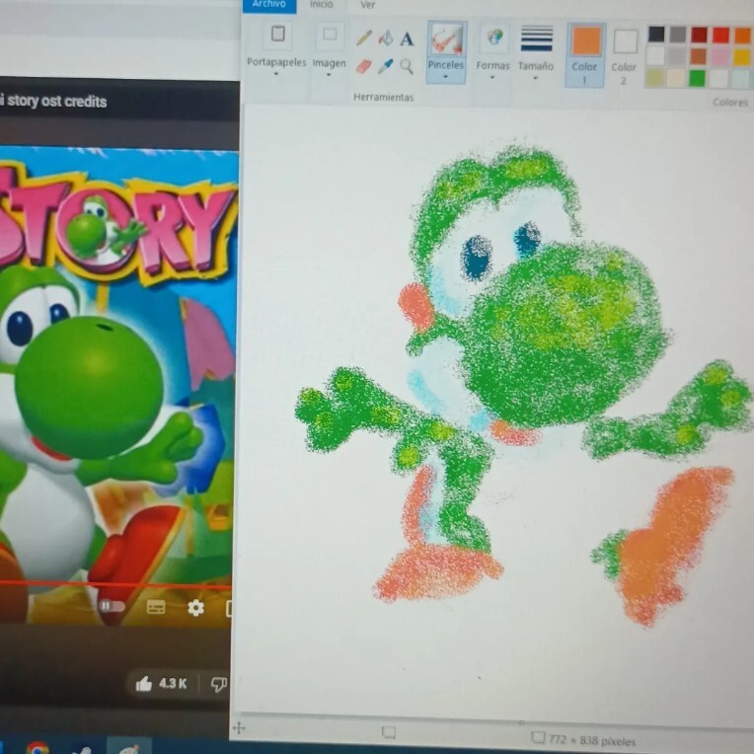Image resolution: width=754 pixels, height=754 pixels.
Task: Toggle YouTube autoplay switch
Action: [x=112, y=606]
